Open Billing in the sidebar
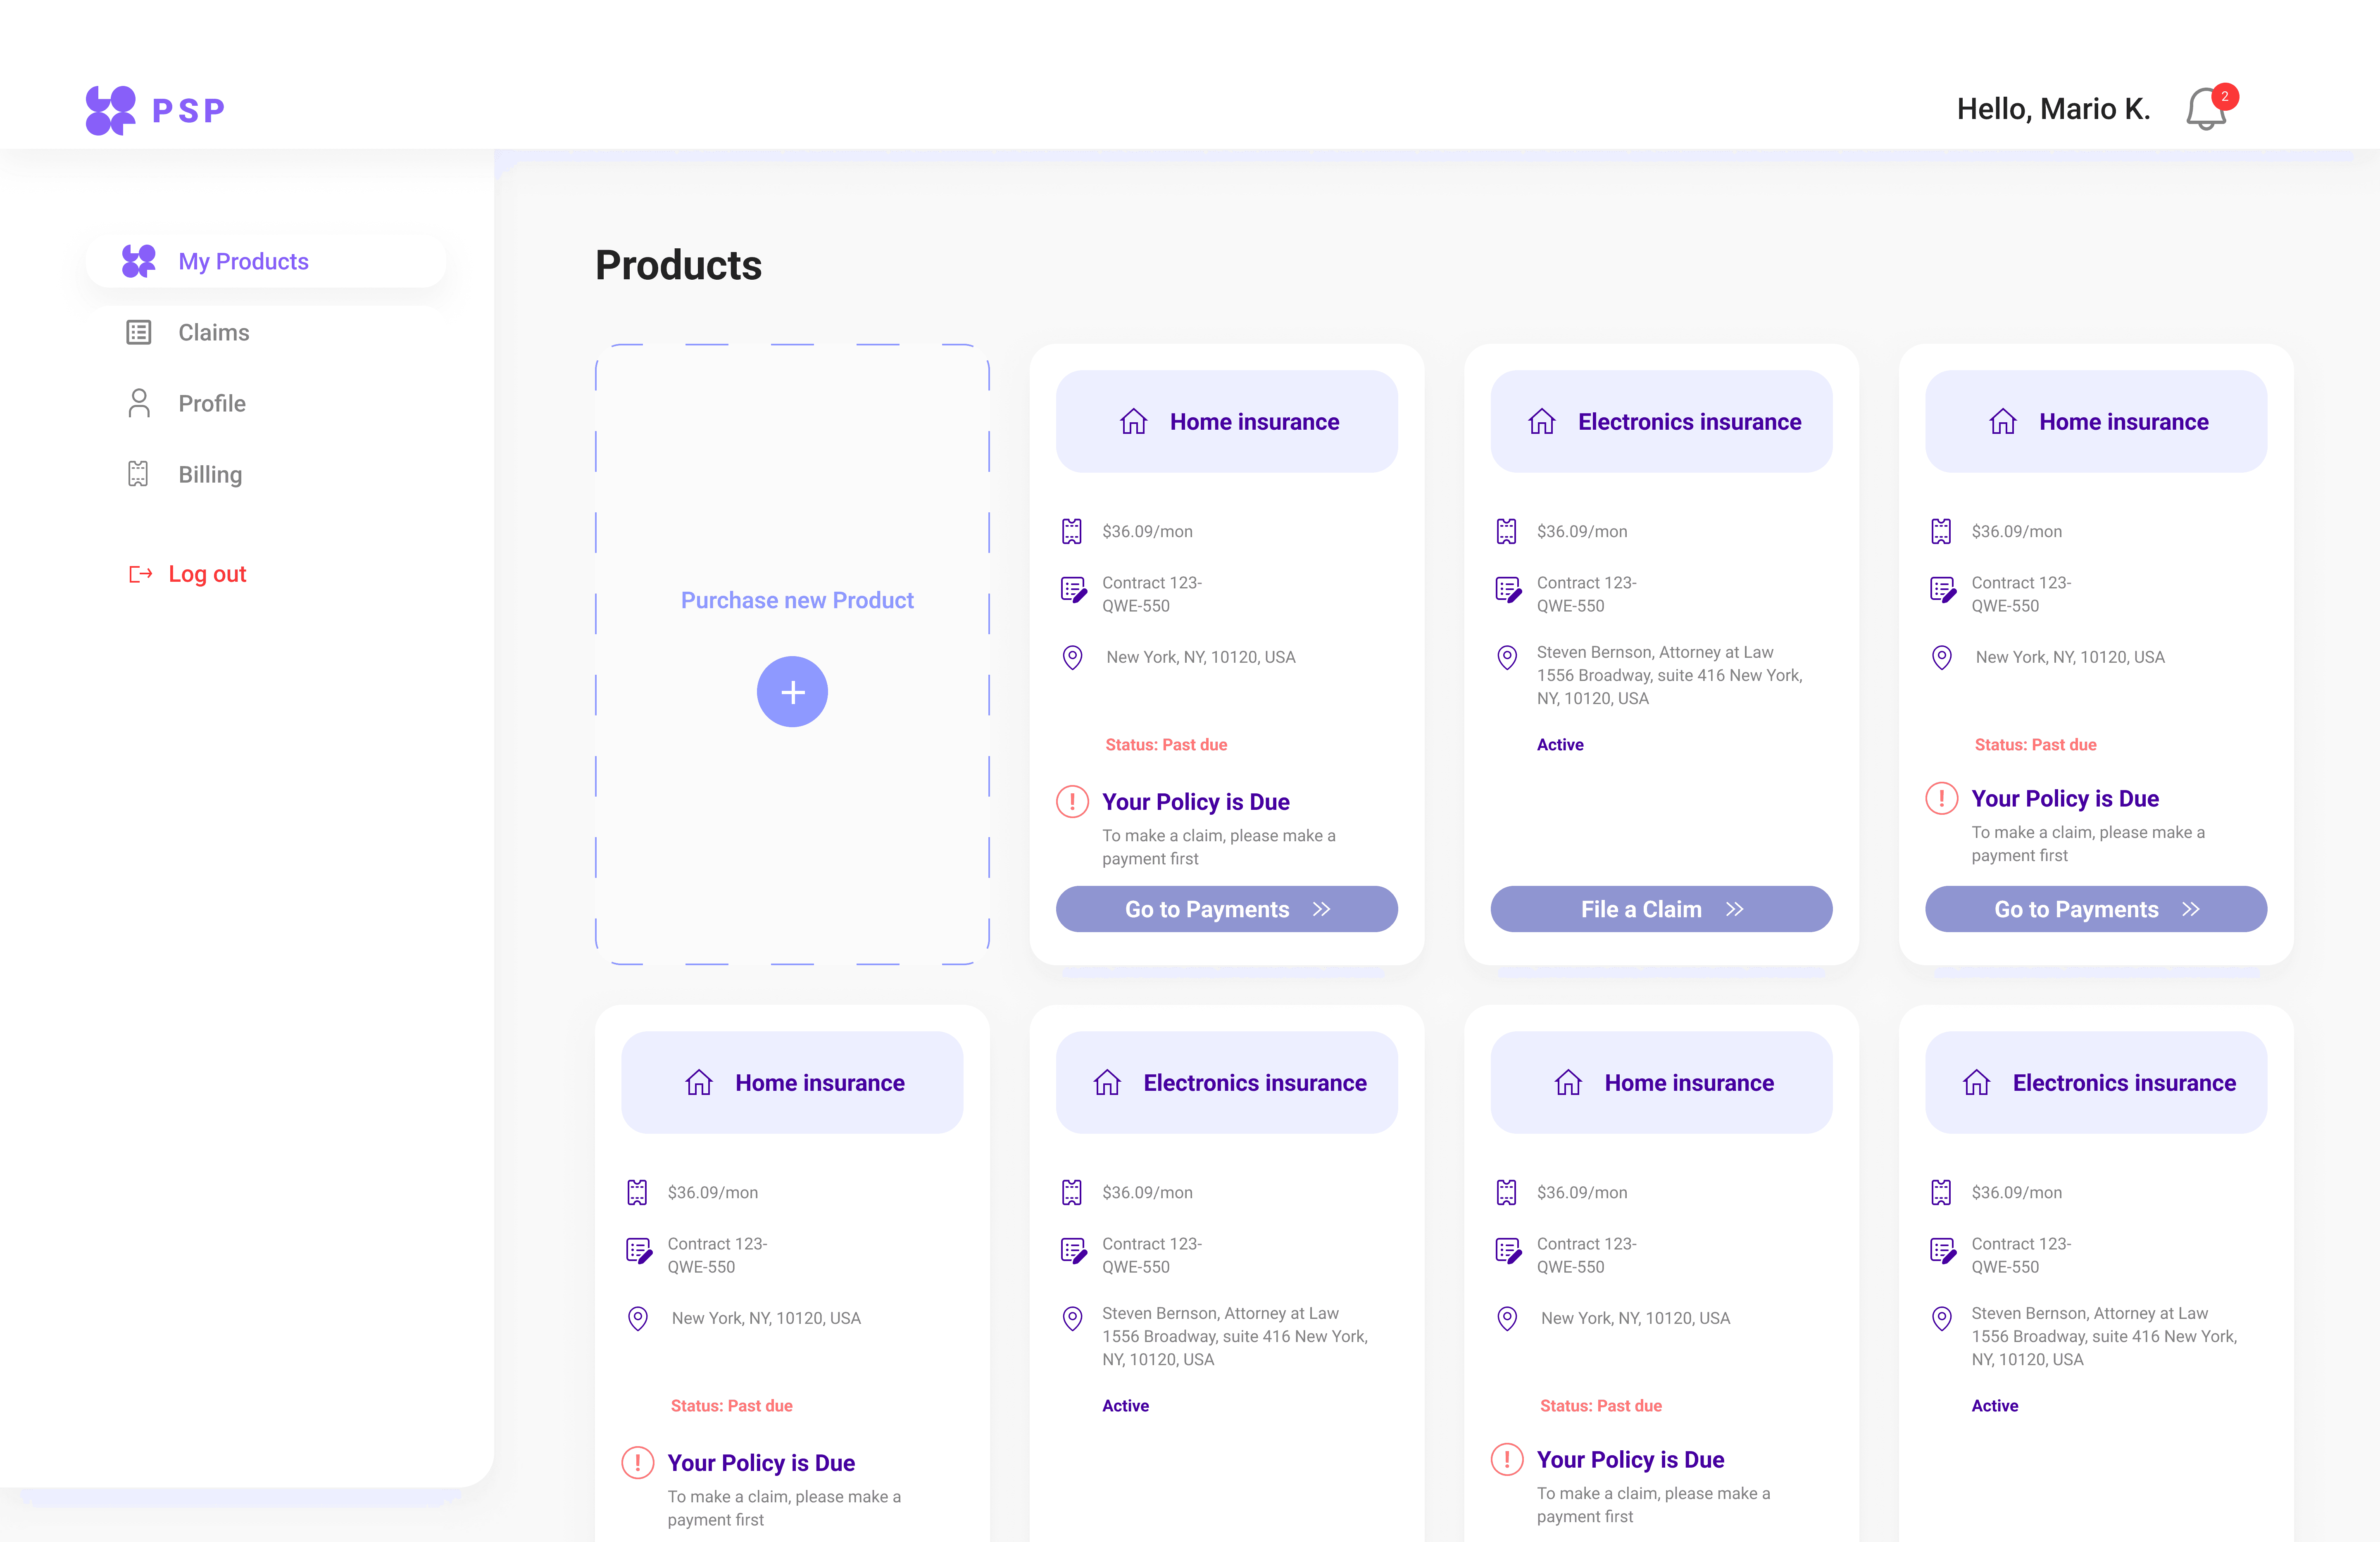The height and width of the screenshot is (1542, 2380). pos(266,474)
